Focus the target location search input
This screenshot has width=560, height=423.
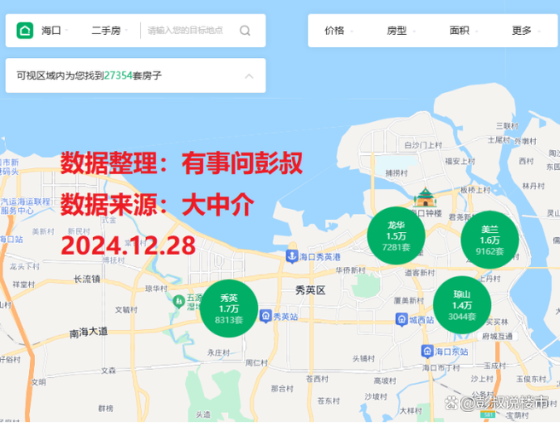[x=185, y=31]
